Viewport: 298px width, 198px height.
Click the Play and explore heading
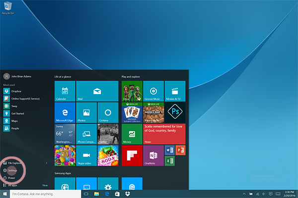point(131,77)
